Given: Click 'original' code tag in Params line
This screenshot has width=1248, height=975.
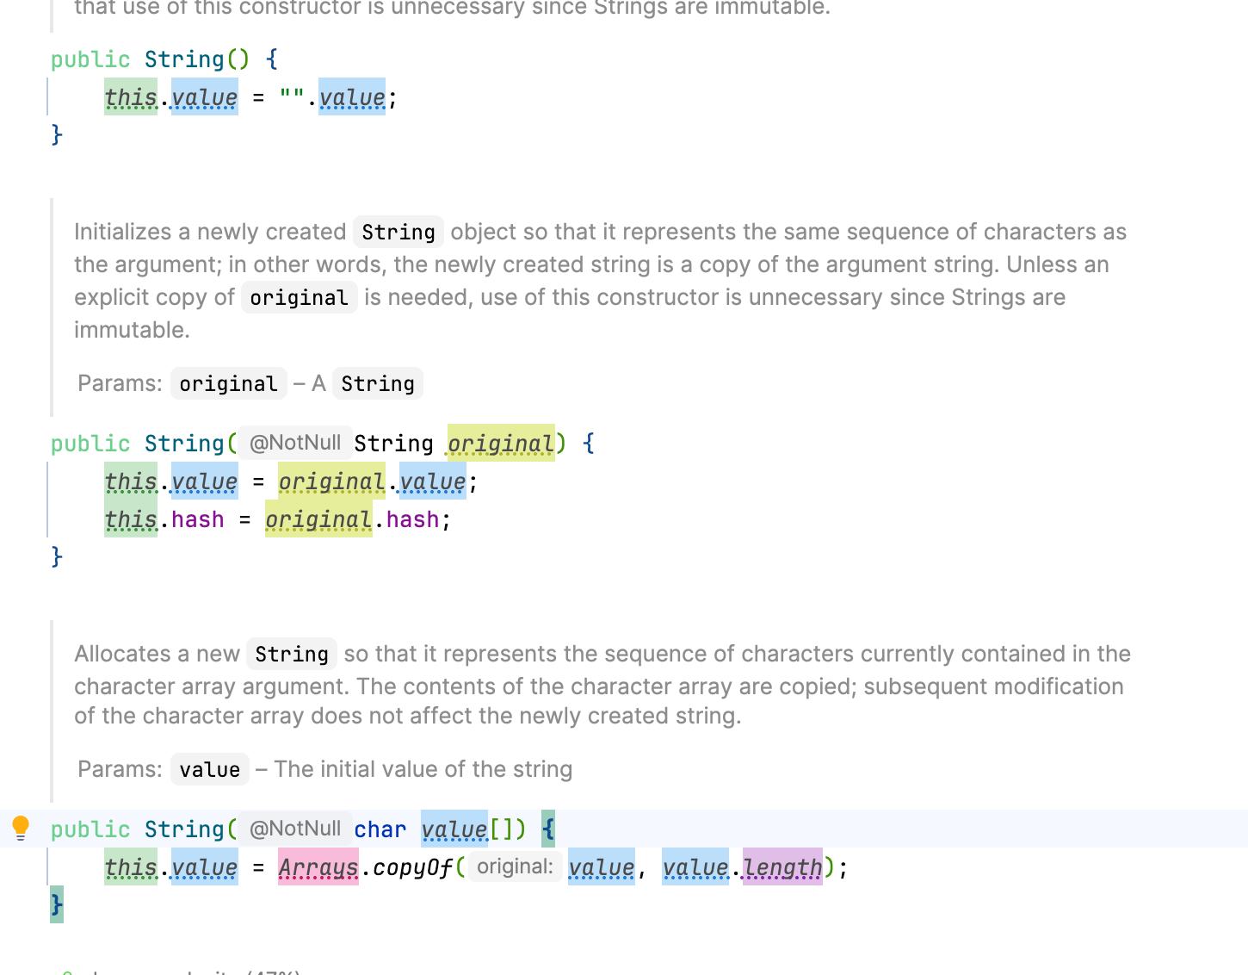Looking at the screenshot, I should [229, 383].
